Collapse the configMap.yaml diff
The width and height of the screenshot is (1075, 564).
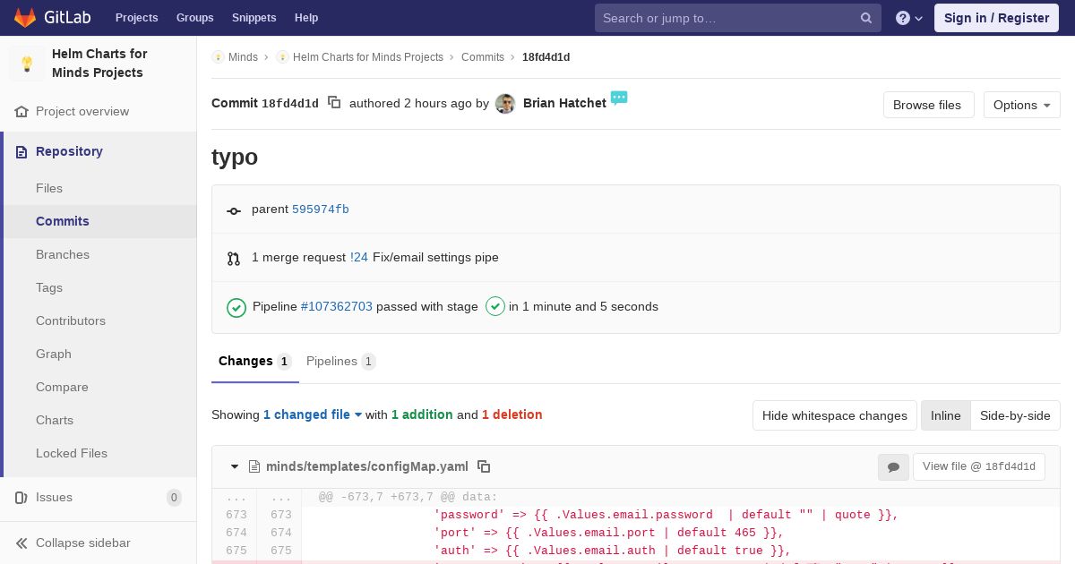(235, 466)
